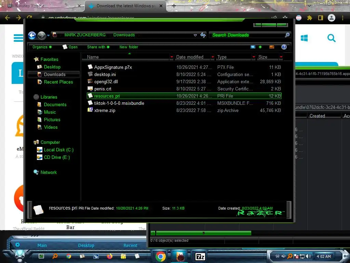Click the Favorites star icon
Screen dimensions: 350x263
coord(36,59)
